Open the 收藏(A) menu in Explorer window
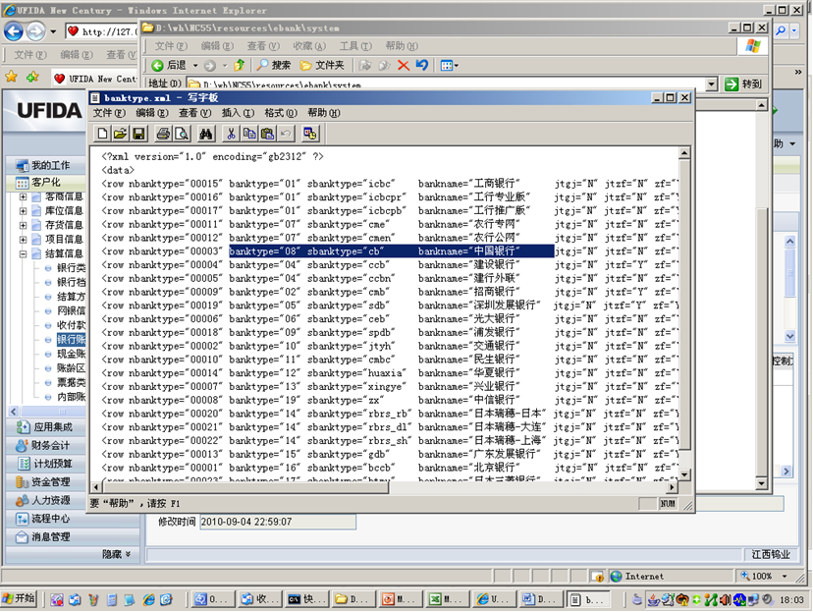Screen dimensions: 813x612 [x=309, y=46]
